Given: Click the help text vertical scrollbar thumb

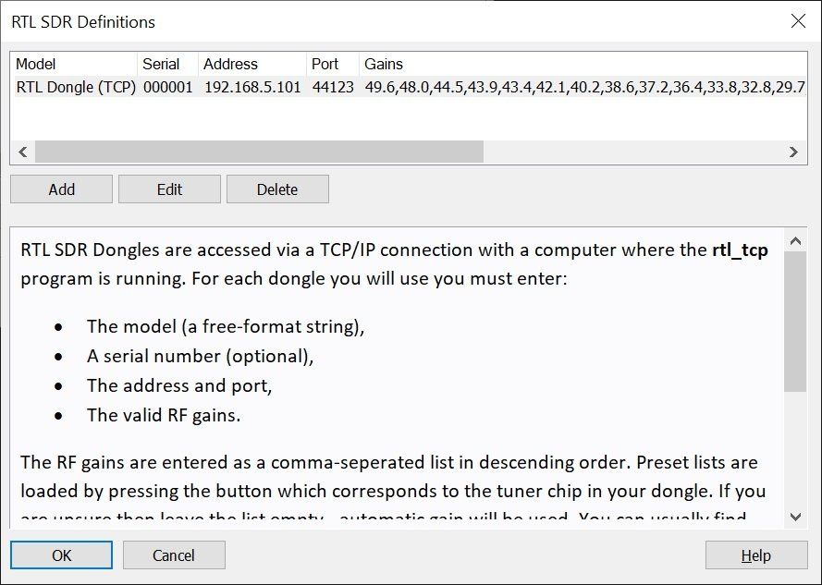Looking at the screenshot, I should pos(794,321).
